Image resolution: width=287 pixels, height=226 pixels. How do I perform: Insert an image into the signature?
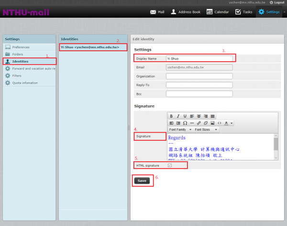coord(212,123)
